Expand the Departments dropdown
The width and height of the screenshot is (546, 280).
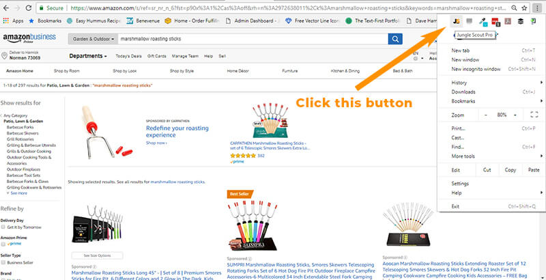(x=88, y=55)
